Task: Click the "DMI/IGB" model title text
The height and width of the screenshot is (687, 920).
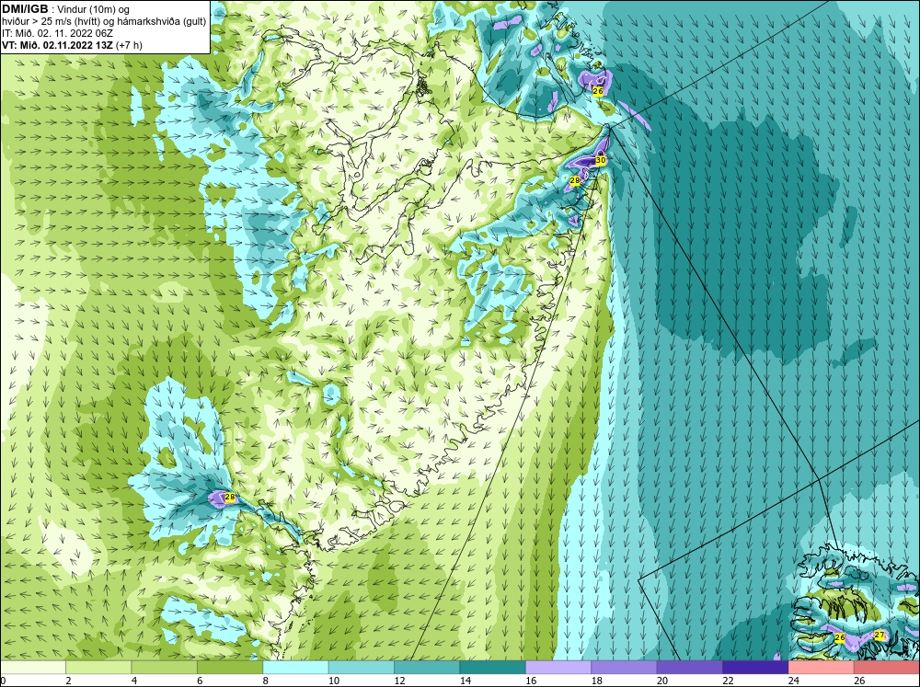Action: point(25,9)
